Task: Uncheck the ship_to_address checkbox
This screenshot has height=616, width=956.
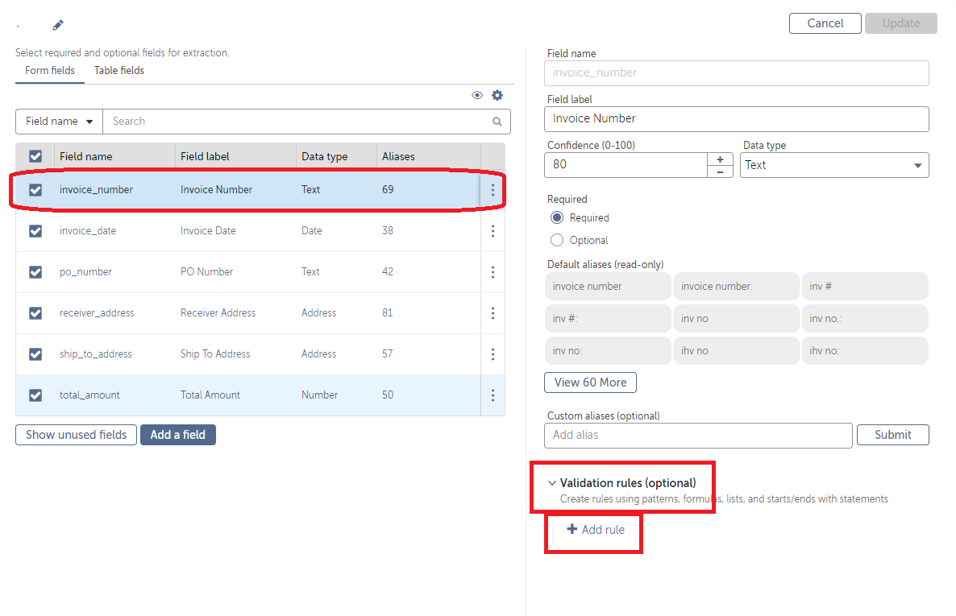Action: tap(35, 354)
